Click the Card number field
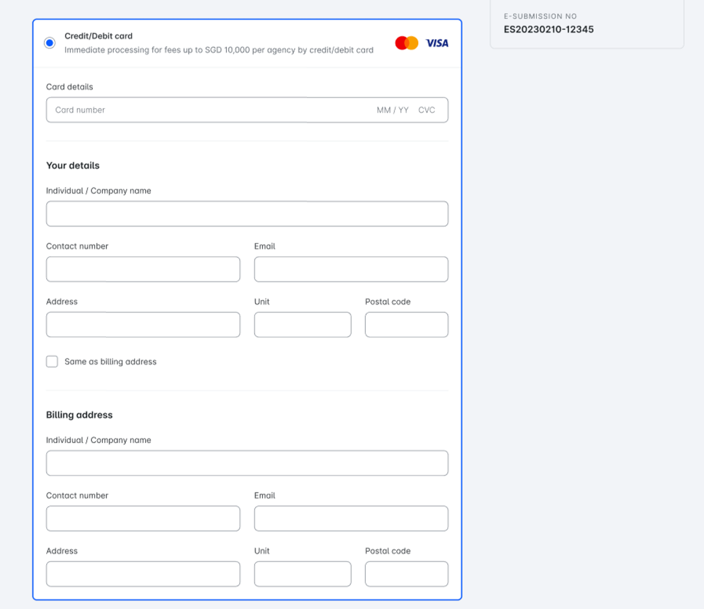 (x=205, y=110)
